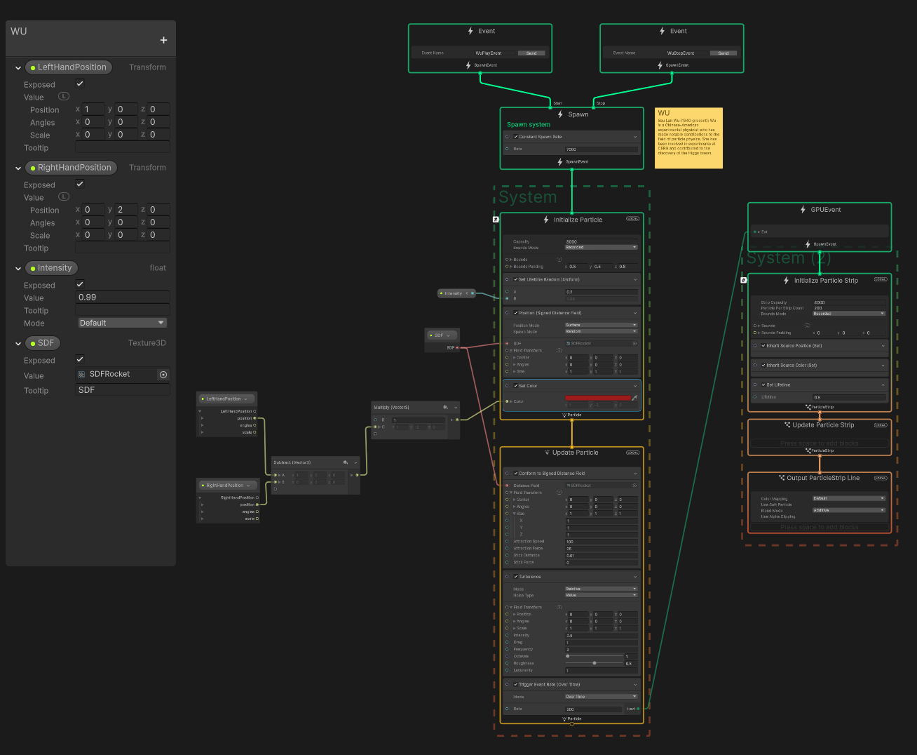Click the SDFRocket Texture3D thumbnail in the blackboard
The image size is (917, 755).
pos(81,374)
